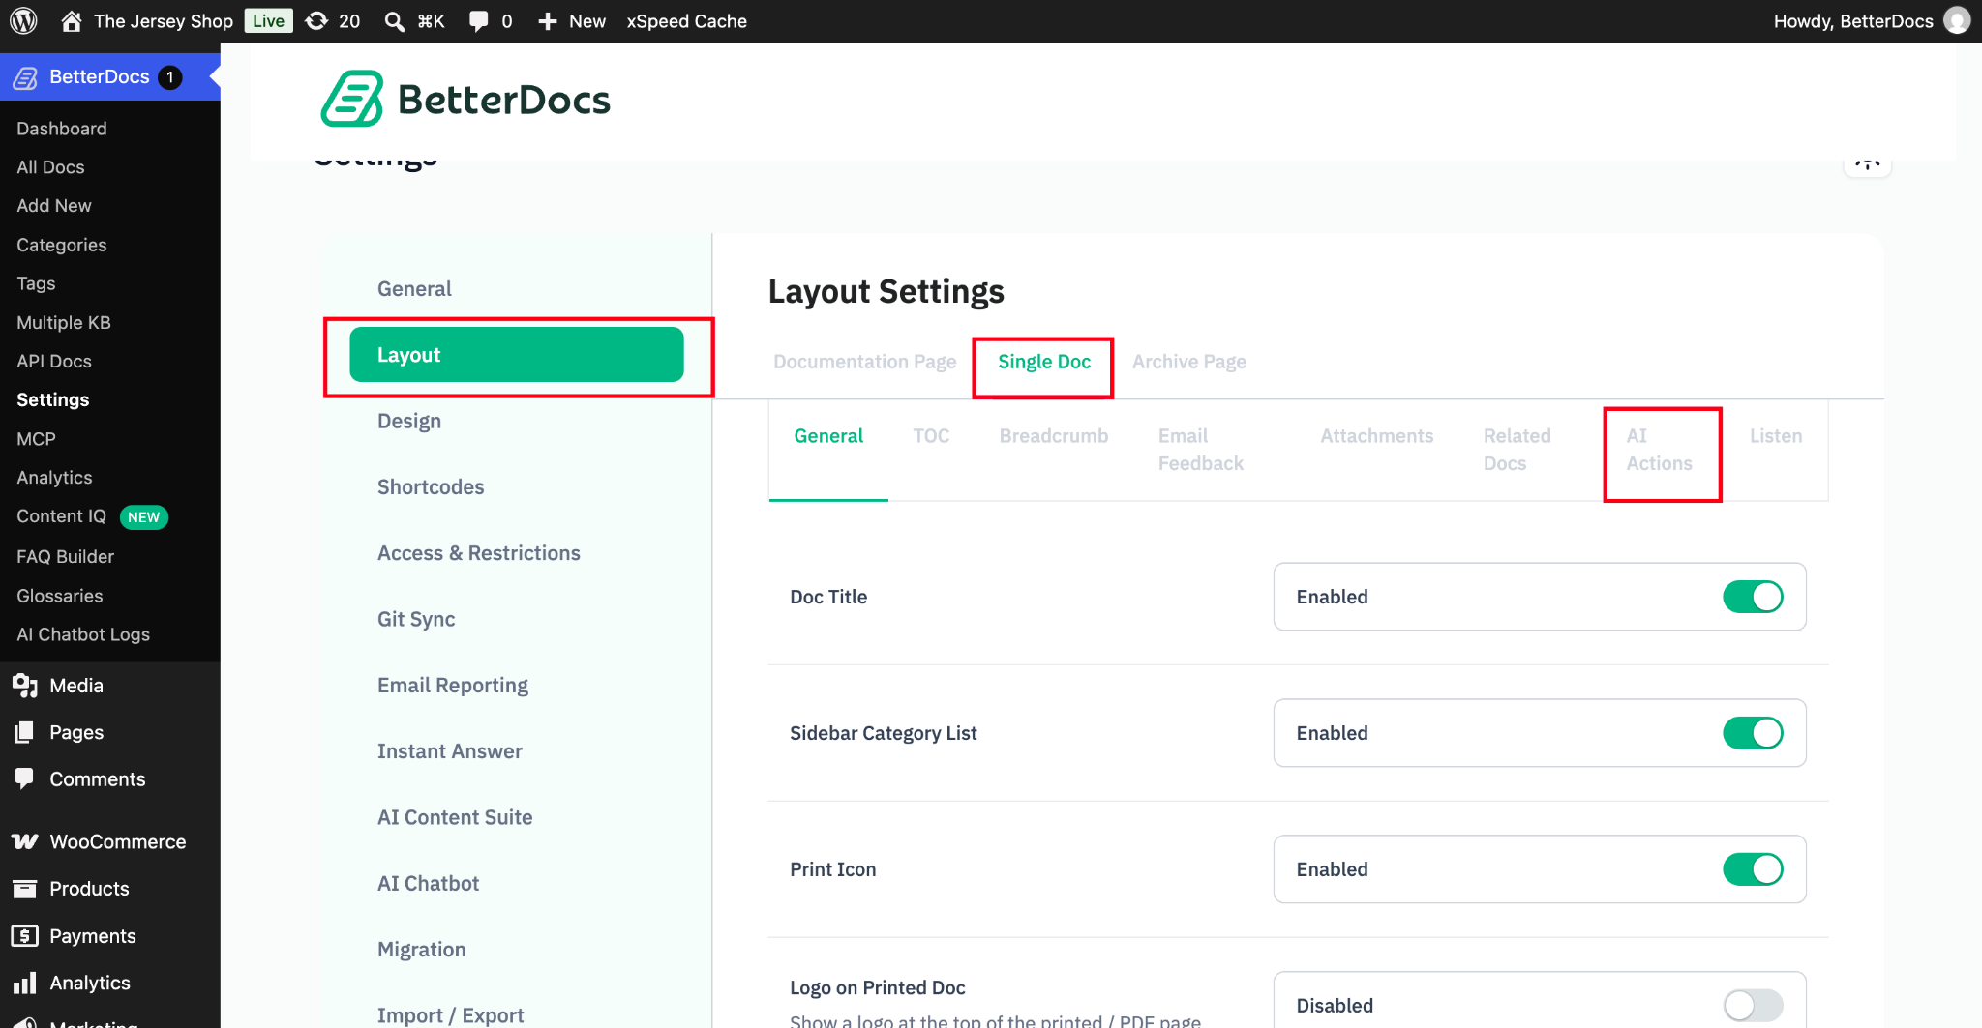Open The Jersey Shop home icon

(71, 21)
